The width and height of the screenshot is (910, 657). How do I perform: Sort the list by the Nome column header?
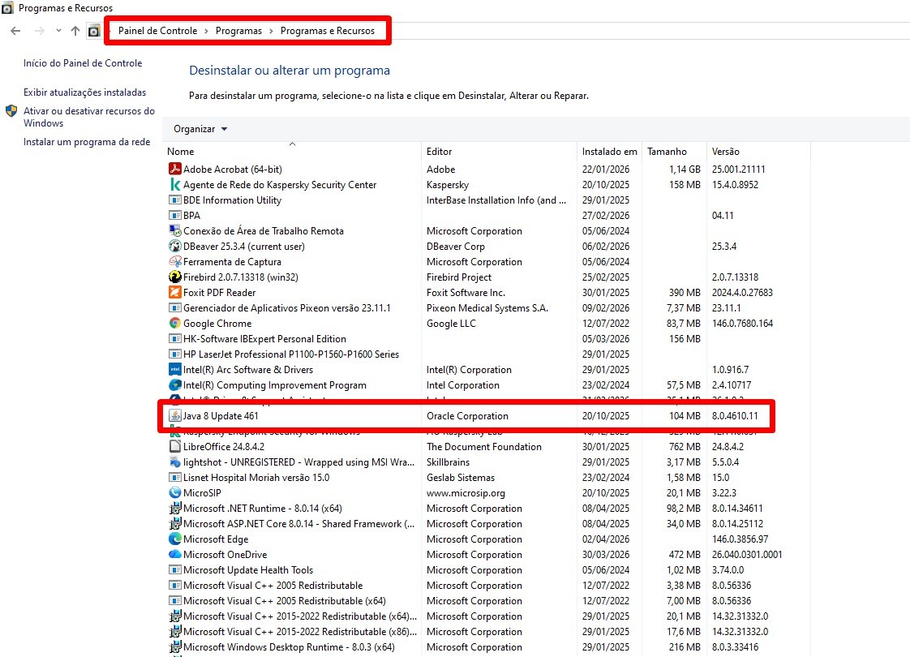point(180,151)
